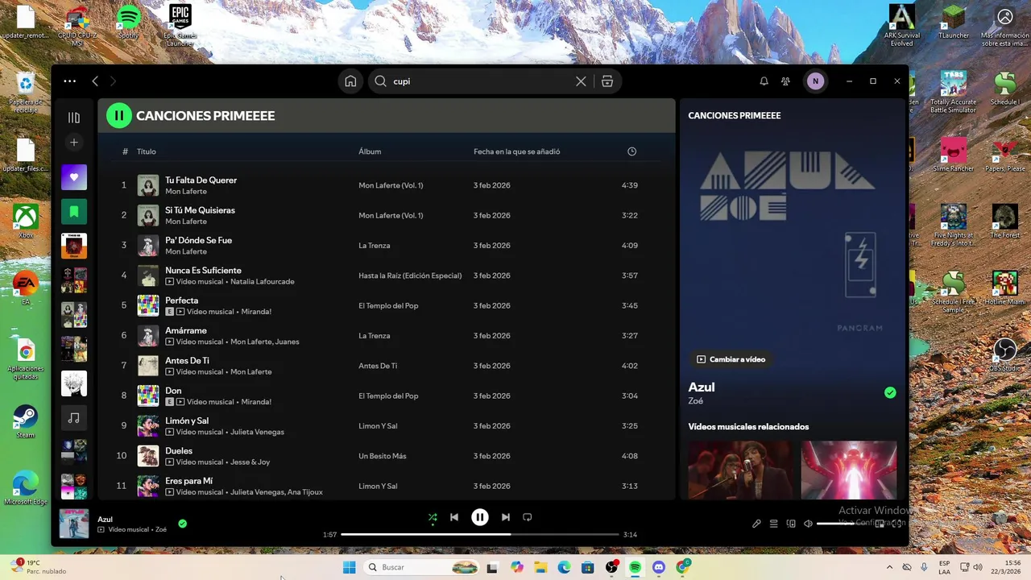1031x580 pixels.
Task: Open the OBS Studio desktop icon
Action: coord(1004,354)
